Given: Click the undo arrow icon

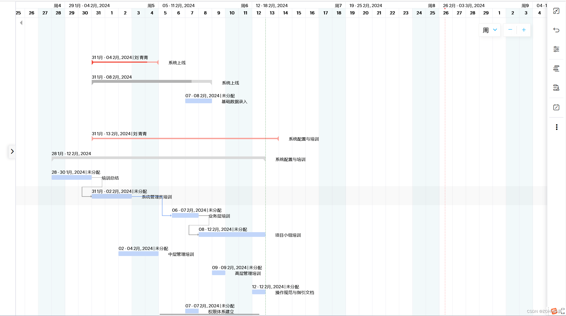Looking at the screenshot, I should tap(556, 30).
